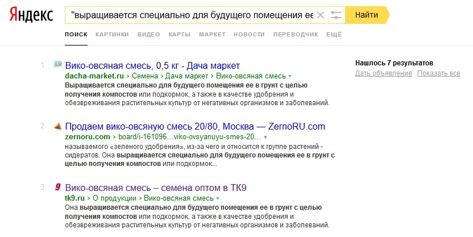Click the Дать объявление link
The image size is (473, 237).
coord(383,73)
